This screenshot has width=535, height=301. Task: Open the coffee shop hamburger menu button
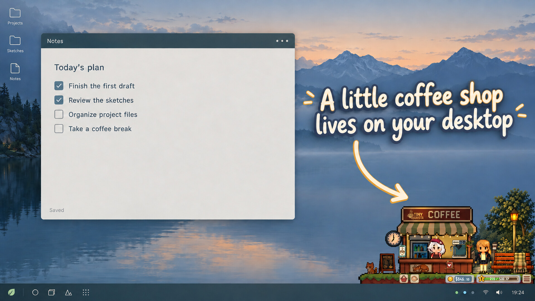coord(527,279)
